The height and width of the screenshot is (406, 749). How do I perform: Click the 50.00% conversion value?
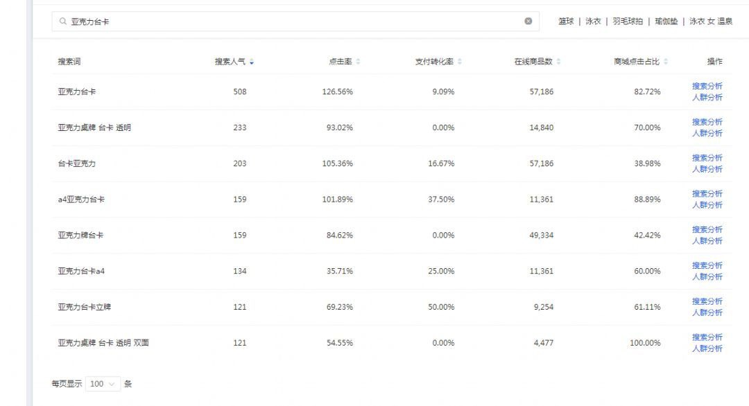(441, 307)
